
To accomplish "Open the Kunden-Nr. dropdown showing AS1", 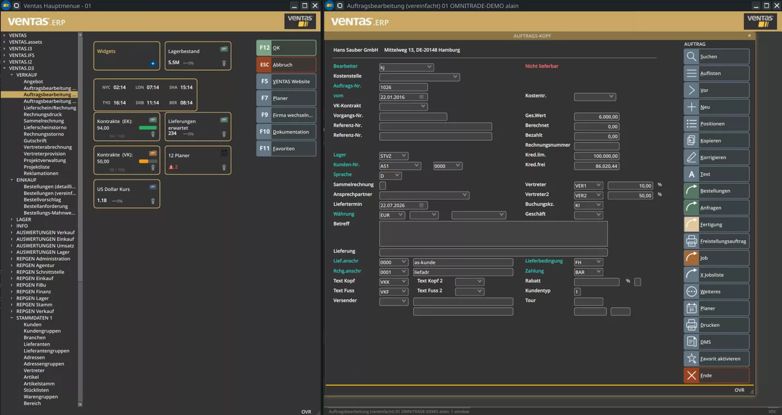I will point(399,166).
